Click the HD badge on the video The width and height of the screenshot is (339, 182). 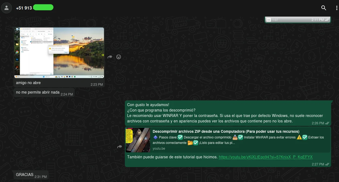269,20
